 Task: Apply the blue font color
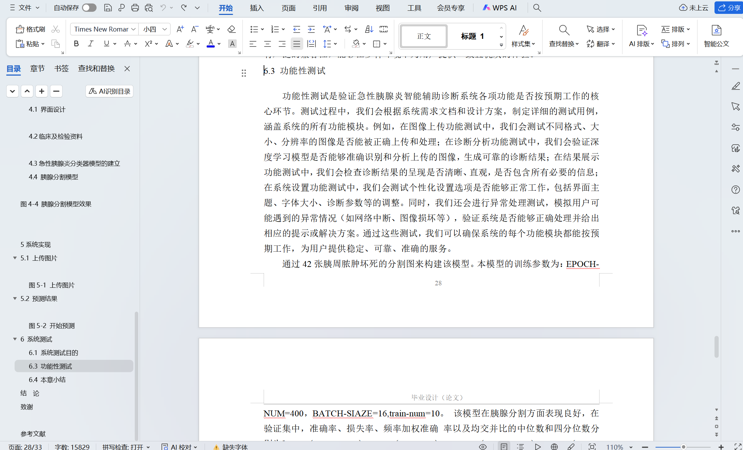(x=210, y=44)
